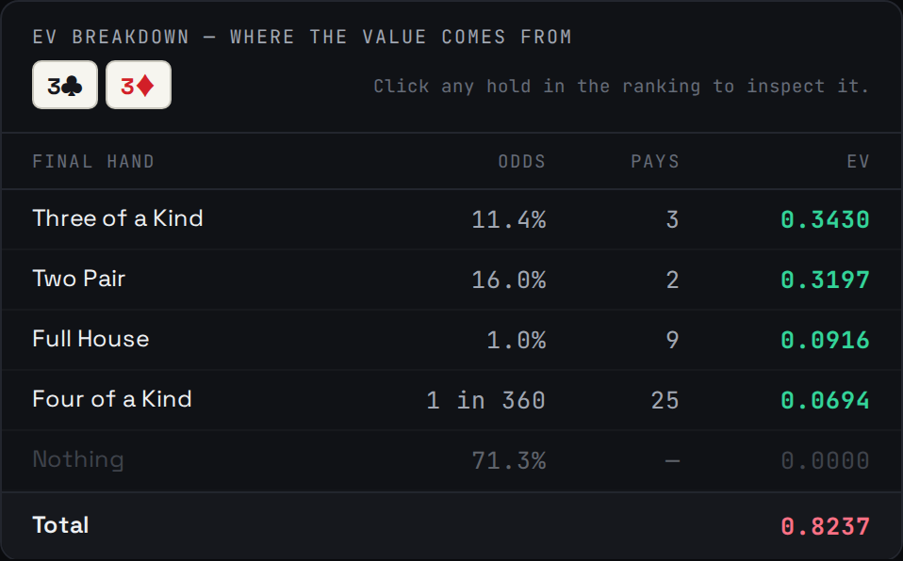
Task: Click the 3 of clubs card
Action: [65, 85]
